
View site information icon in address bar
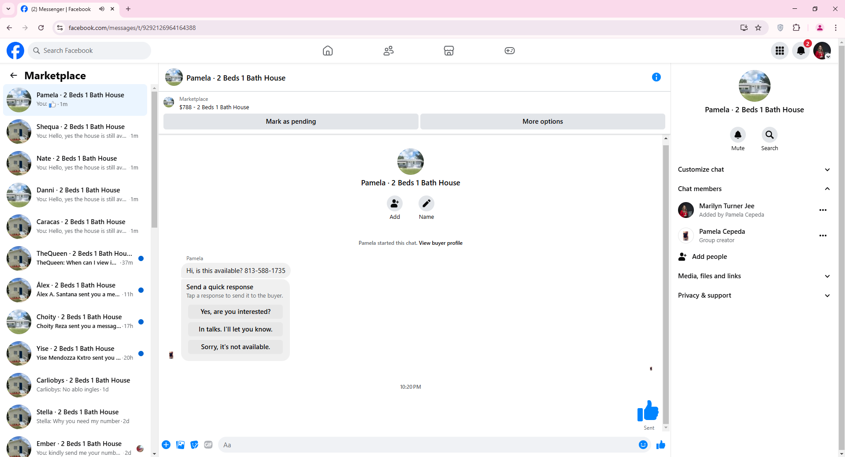tap(60, 28)
